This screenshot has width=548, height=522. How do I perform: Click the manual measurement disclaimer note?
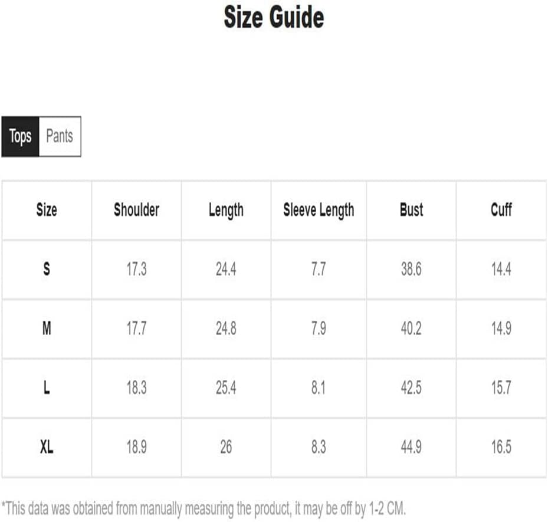tap(204, 508)
